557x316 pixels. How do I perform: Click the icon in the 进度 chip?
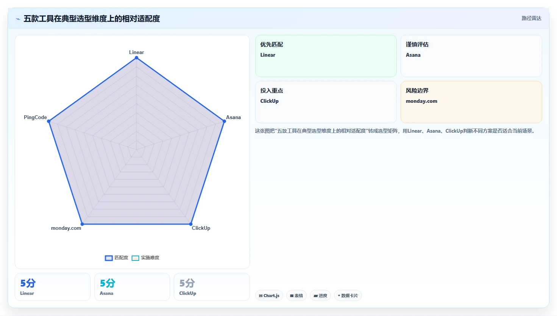point(316,296)
